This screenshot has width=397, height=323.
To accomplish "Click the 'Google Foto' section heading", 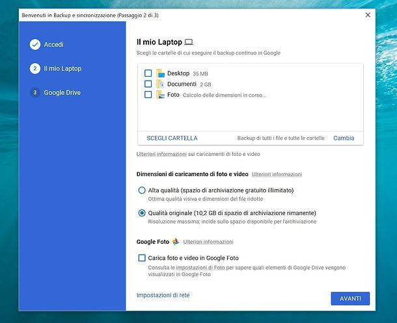I will [x=153, y=242].
